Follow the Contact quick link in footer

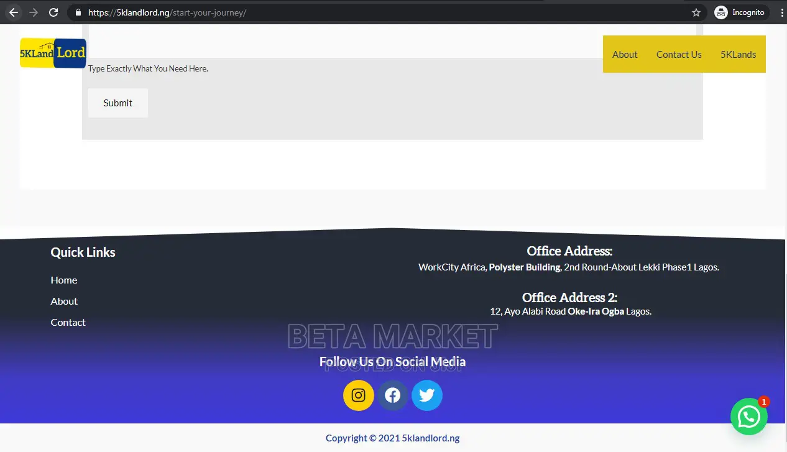tap(68, 322)
